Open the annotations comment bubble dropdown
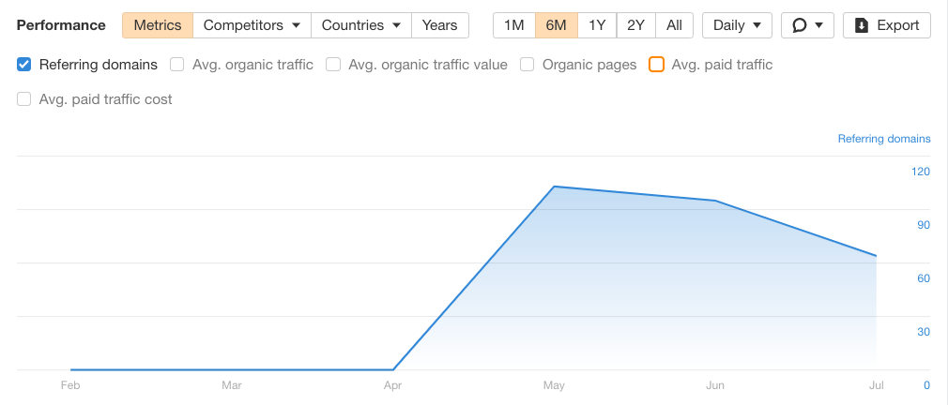Screen dimensions: 948x405 807,25
